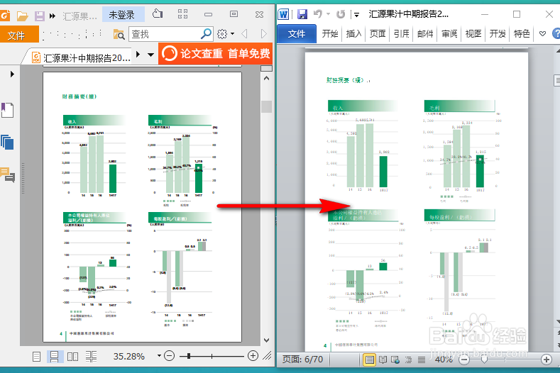Select Word draft view
560x373 pixels.
(422, 360)
